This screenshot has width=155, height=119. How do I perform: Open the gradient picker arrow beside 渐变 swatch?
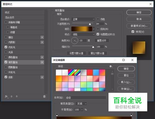pos(94,29)
